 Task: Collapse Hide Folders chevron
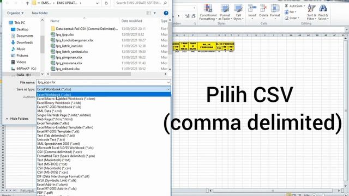pos(7,119)
